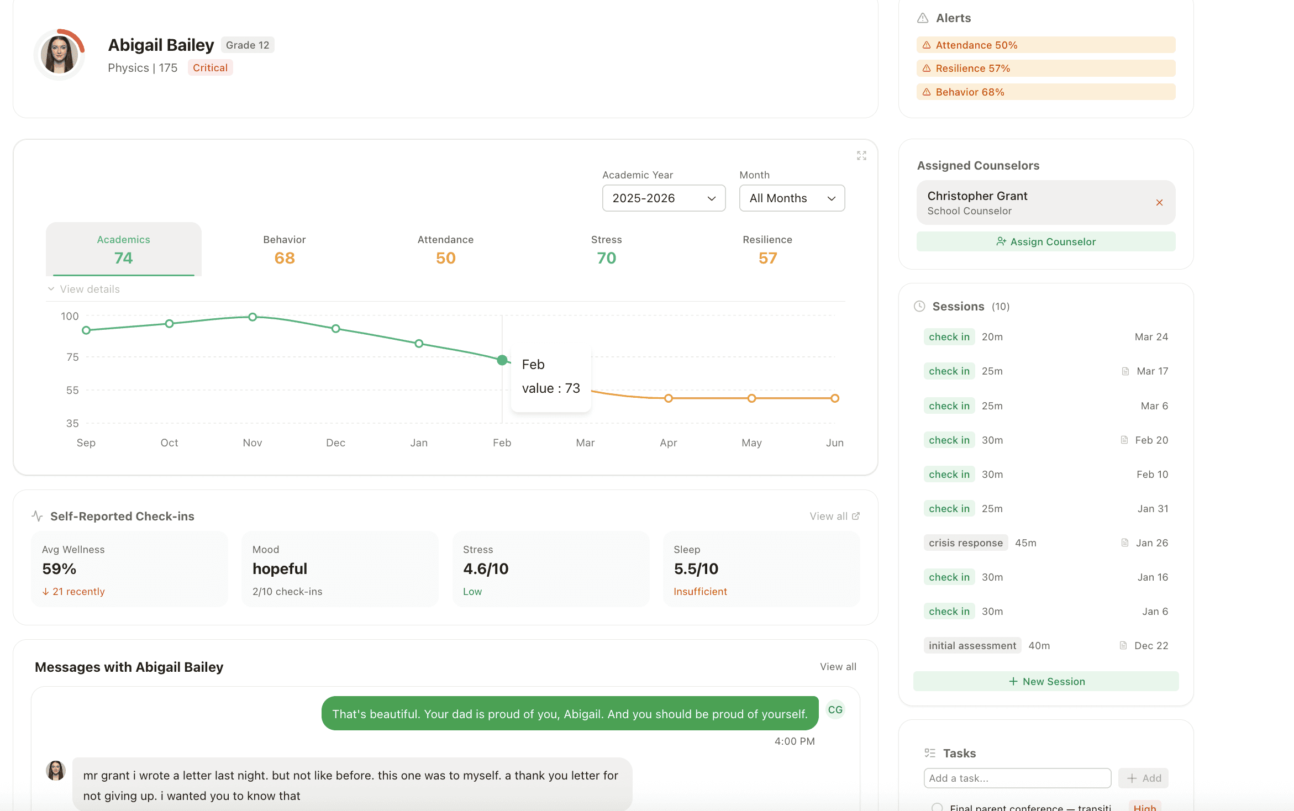The image size is (1294, 811).
Task: Click the Sessions clock icon
Action: click(919, 306)
